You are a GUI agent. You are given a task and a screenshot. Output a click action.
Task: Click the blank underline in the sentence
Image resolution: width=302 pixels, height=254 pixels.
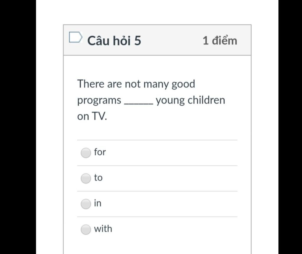tap(139, 103)
